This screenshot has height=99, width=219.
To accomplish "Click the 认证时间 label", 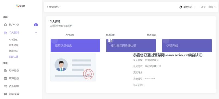I will (138, 85).
